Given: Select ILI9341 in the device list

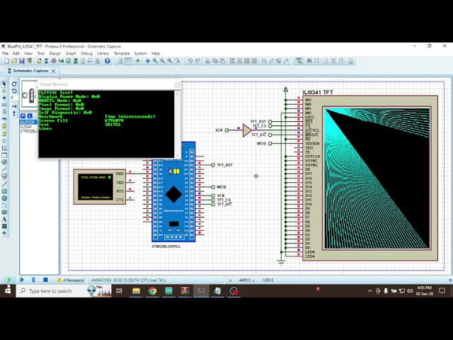Looking at the screenshot, I should tap(26, 127).
